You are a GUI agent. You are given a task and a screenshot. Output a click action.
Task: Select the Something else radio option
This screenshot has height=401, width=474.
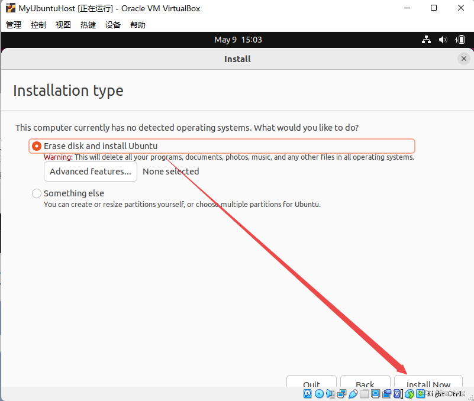coord(37,193)
